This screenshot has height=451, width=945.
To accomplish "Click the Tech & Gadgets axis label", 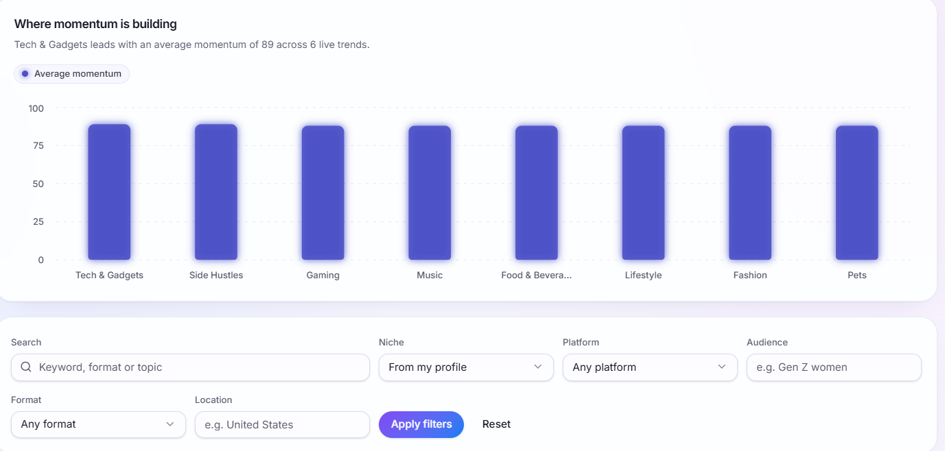I will coord(109,276).
